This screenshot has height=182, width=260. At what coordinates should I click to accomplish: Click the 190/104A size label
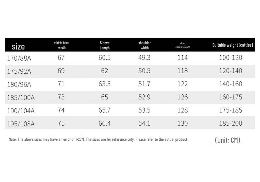tap(21, 111)
